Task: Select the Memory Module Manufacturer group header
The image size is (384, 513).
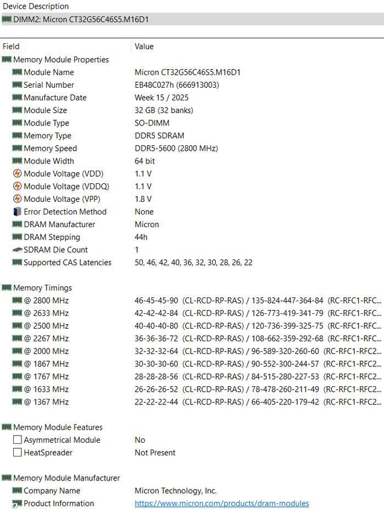Action: pos(66,478)
